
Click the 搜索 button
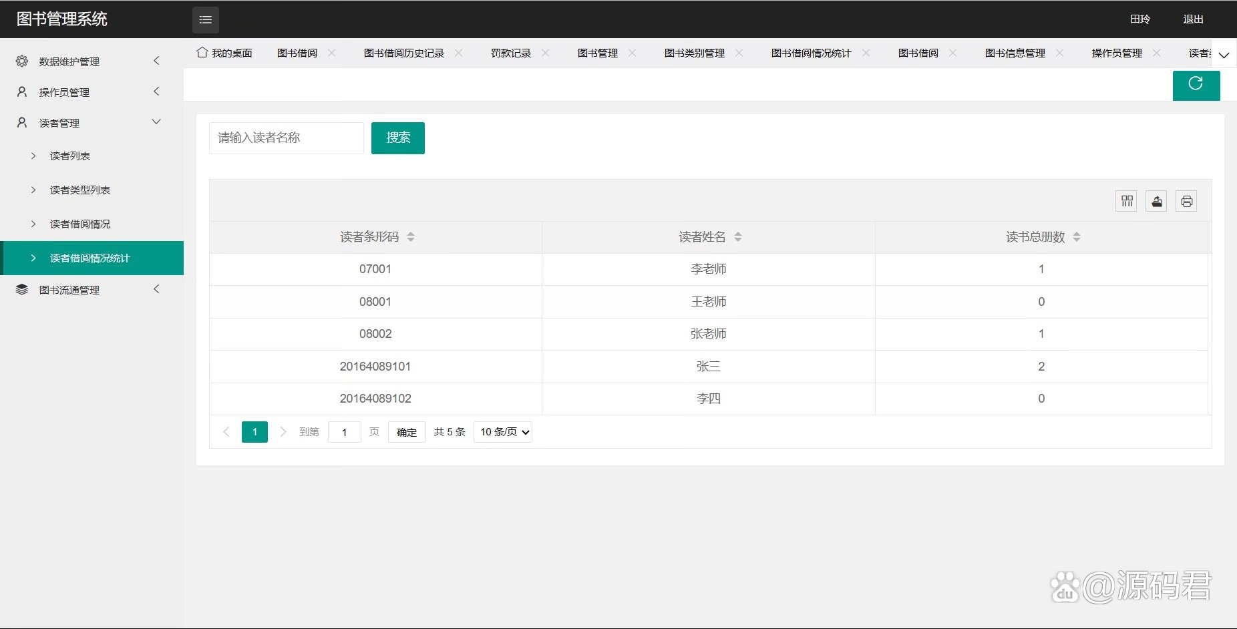[398, 138]
